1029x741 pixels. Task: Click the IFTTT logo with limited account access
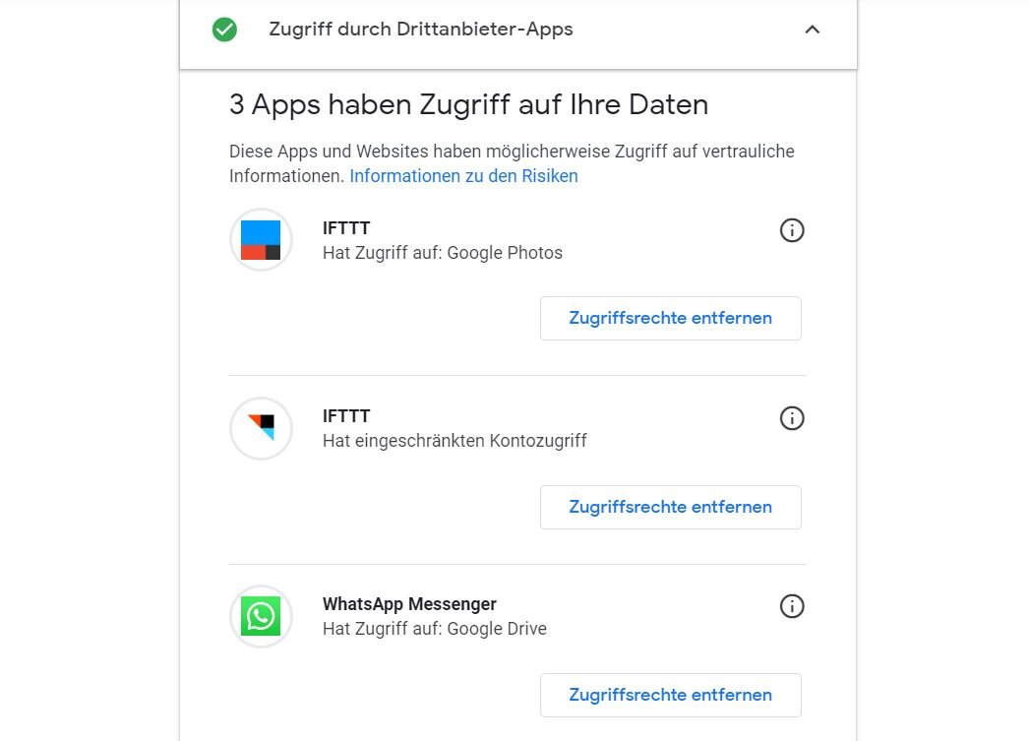click(x=261, y=428)
